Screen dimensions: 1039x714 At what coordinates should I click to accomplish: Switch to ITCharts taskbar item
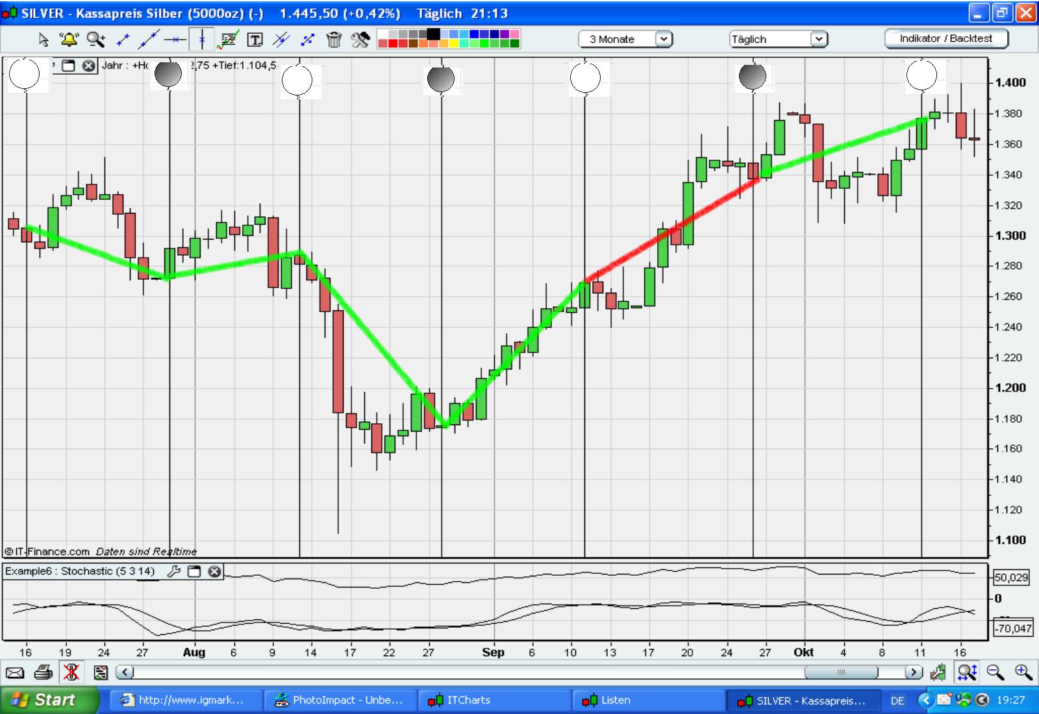[495, 700]
